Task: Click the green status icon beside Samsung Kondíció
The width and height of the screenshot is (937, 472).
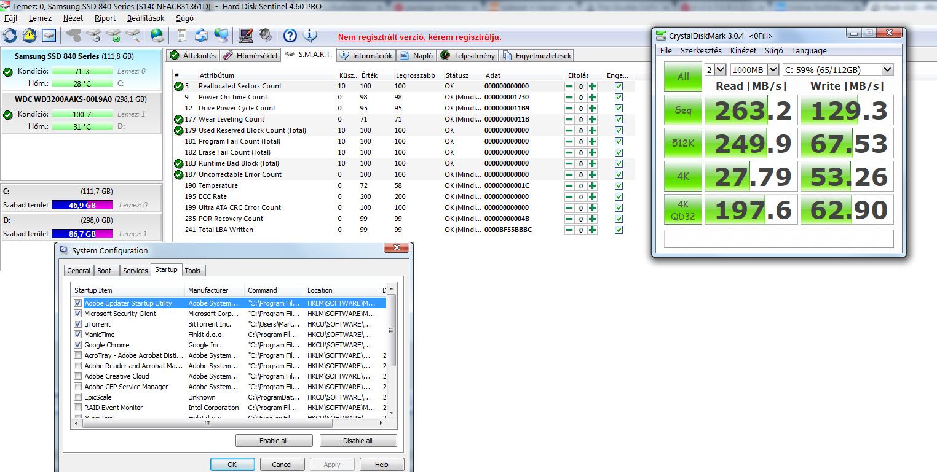Action: point(8,72)
